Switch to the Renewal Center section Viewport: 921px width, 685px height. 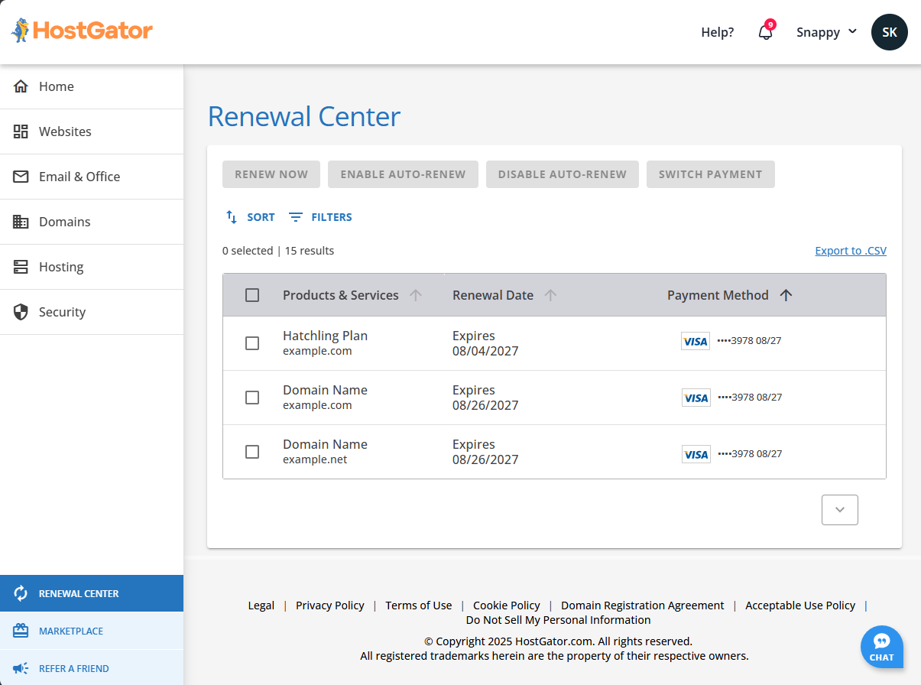point(77,592)
